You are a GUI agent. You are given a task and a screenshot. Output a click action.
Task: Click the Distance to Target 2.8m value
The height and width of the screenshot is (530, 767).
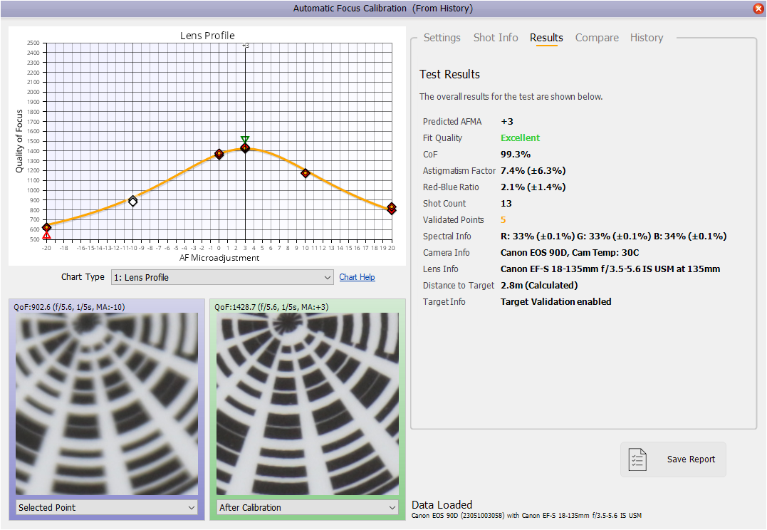click(x=539, y=286)
